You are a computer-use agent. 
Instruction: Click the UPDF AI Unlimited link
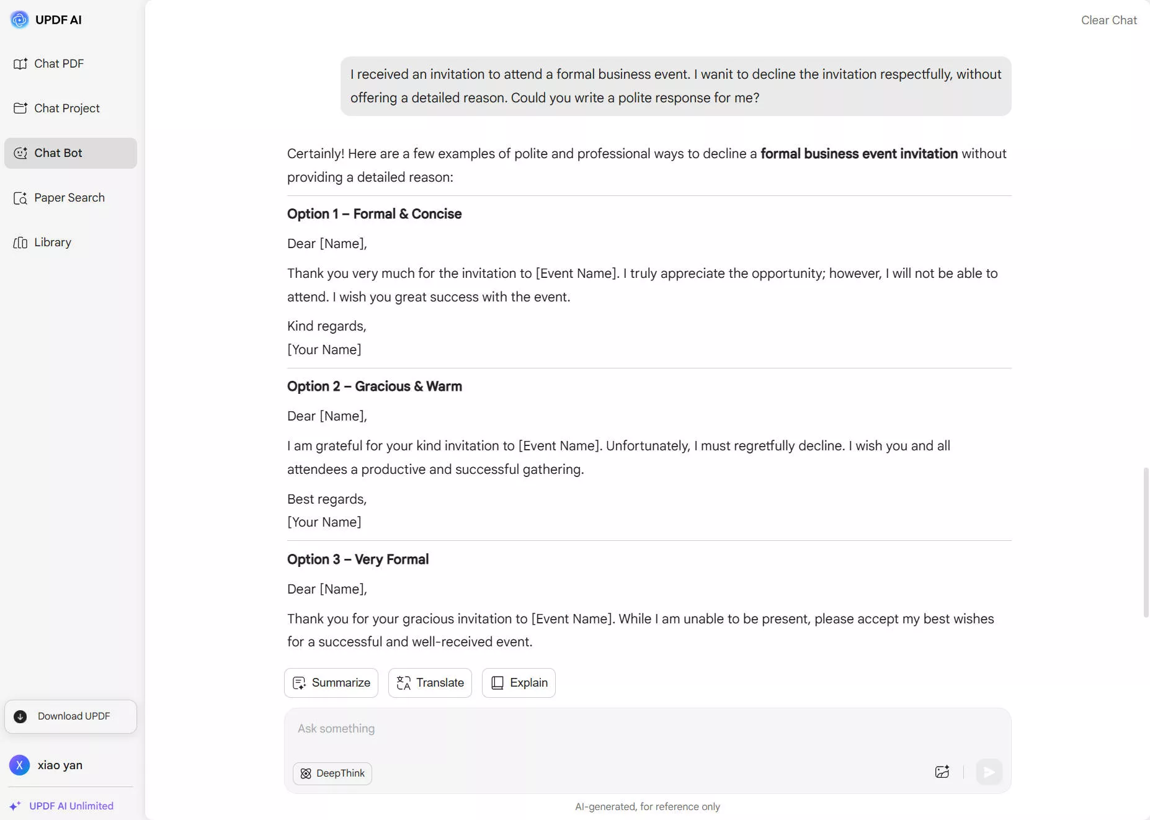(71, 806)
